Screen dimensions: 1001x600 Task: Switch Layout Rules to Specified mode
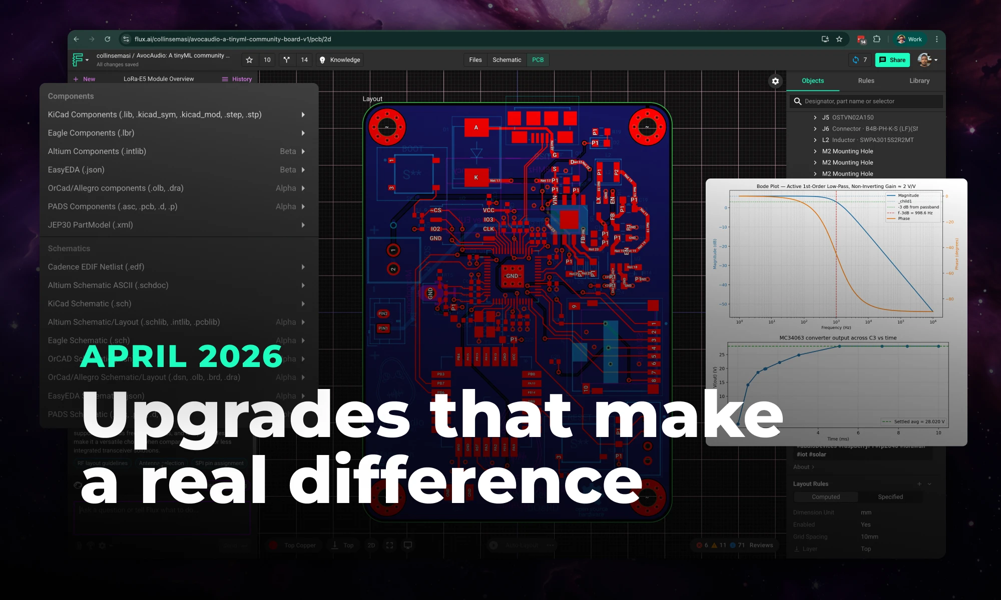tap(890, 496)
